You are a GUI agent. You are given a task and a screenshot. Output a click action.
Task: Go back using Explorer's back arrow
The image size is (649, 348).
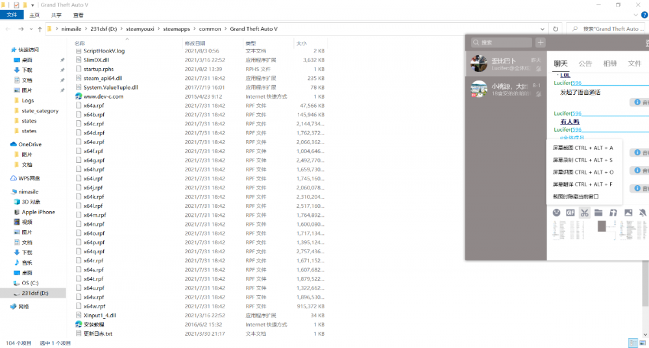pos(8,29)
